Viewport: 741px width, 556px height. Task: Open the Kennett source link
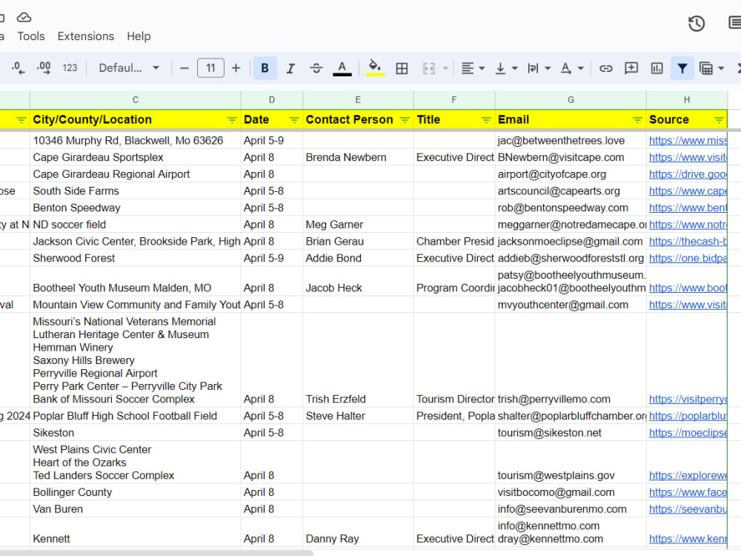[x=688, y=539]
